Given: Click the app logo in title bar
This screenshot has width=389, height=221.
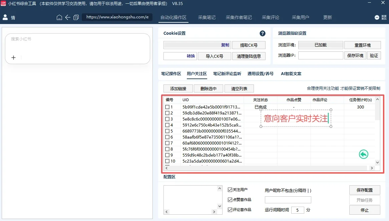Looking at the screenshot, I should tap(3, 3).
